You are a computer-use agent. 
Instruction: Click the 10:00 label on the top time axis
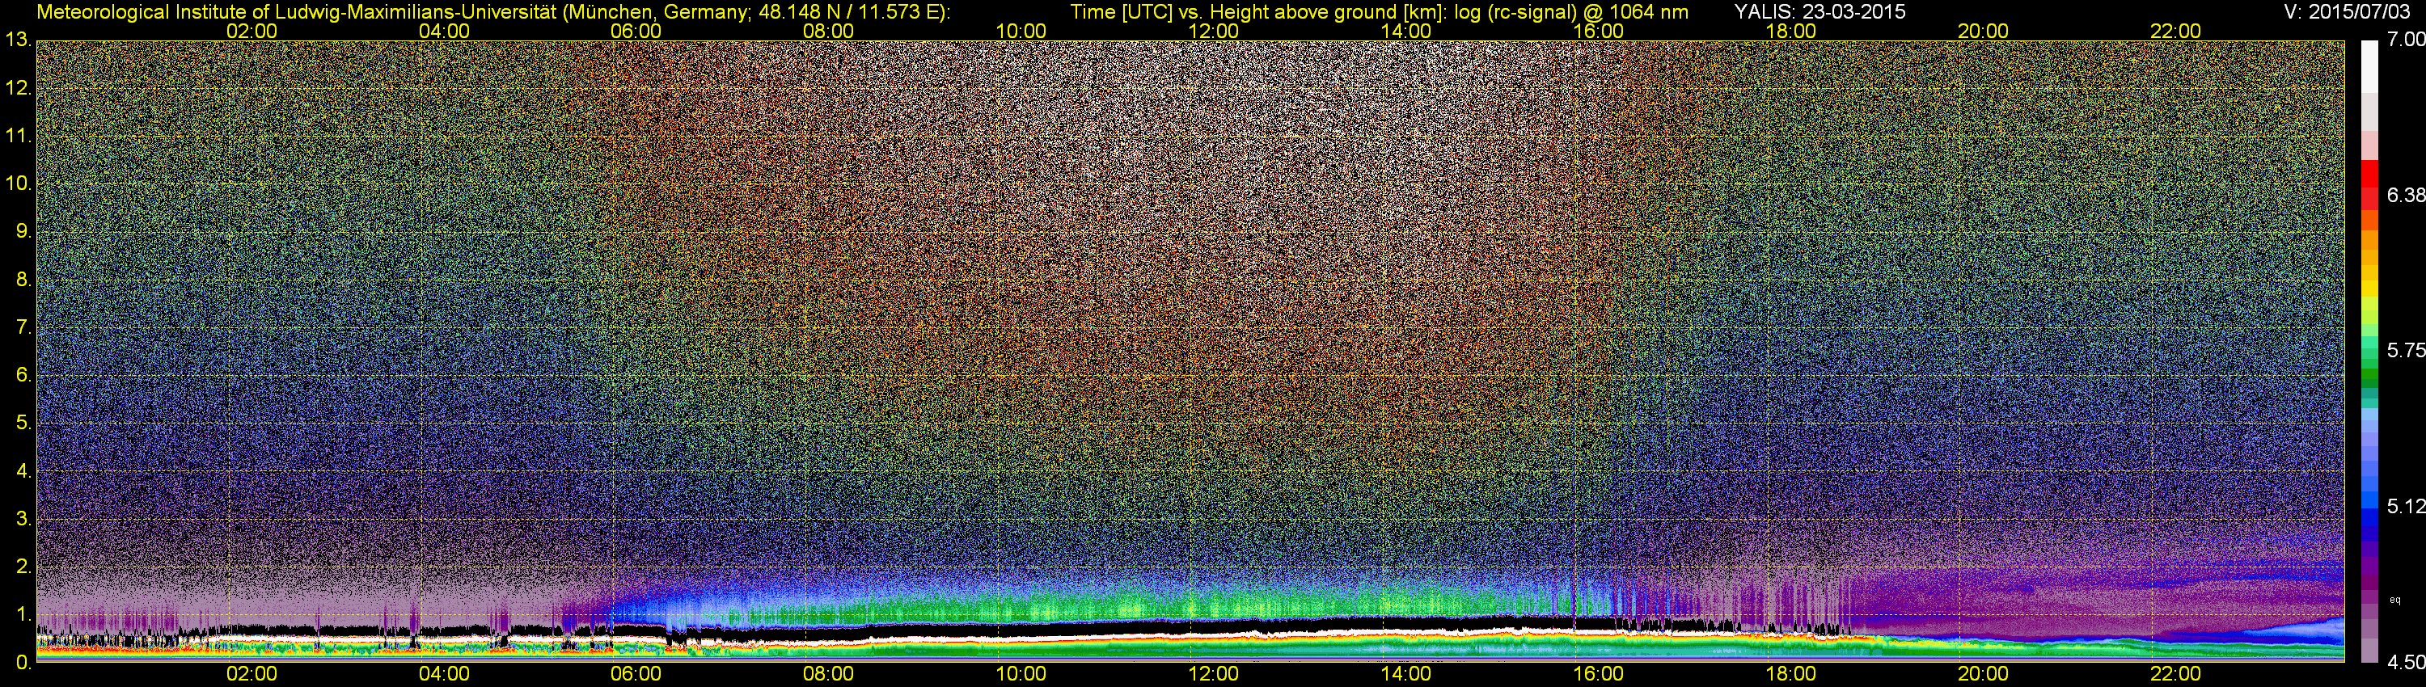1021,31
